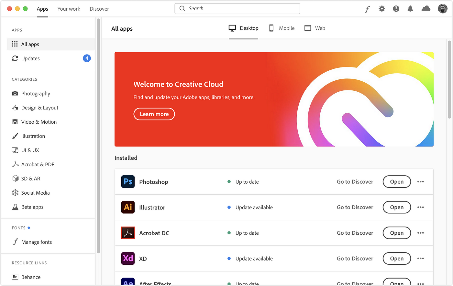Click the Photoshop app name text
453x286 pixels.
click(153, 182)
